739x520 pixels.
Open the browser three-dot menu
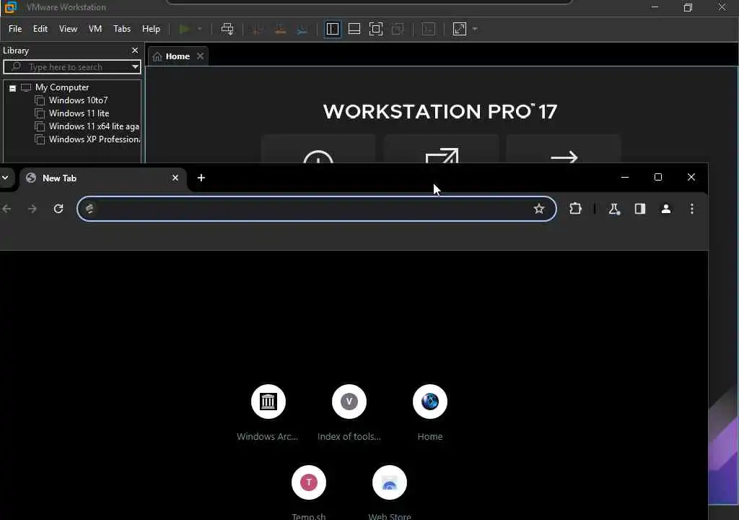tap(692, 209)
